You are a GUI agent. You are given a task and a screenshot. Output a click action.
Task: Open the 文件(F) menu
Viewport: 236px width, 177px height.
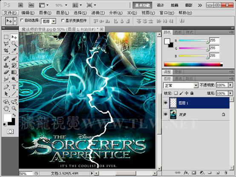pos(10,13)
